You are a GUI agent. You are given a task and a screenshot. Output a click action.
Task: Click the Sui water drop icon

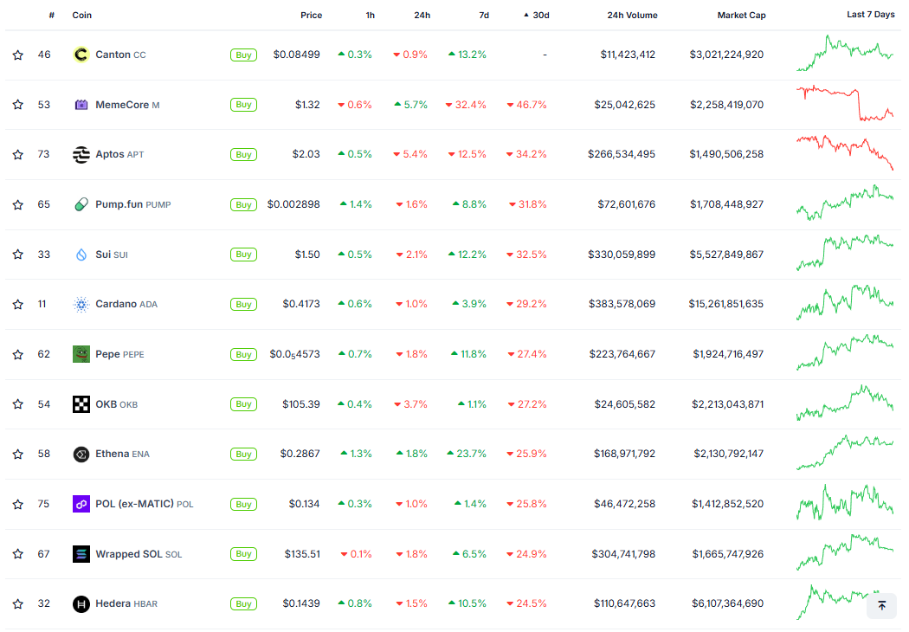click(81, 255)
